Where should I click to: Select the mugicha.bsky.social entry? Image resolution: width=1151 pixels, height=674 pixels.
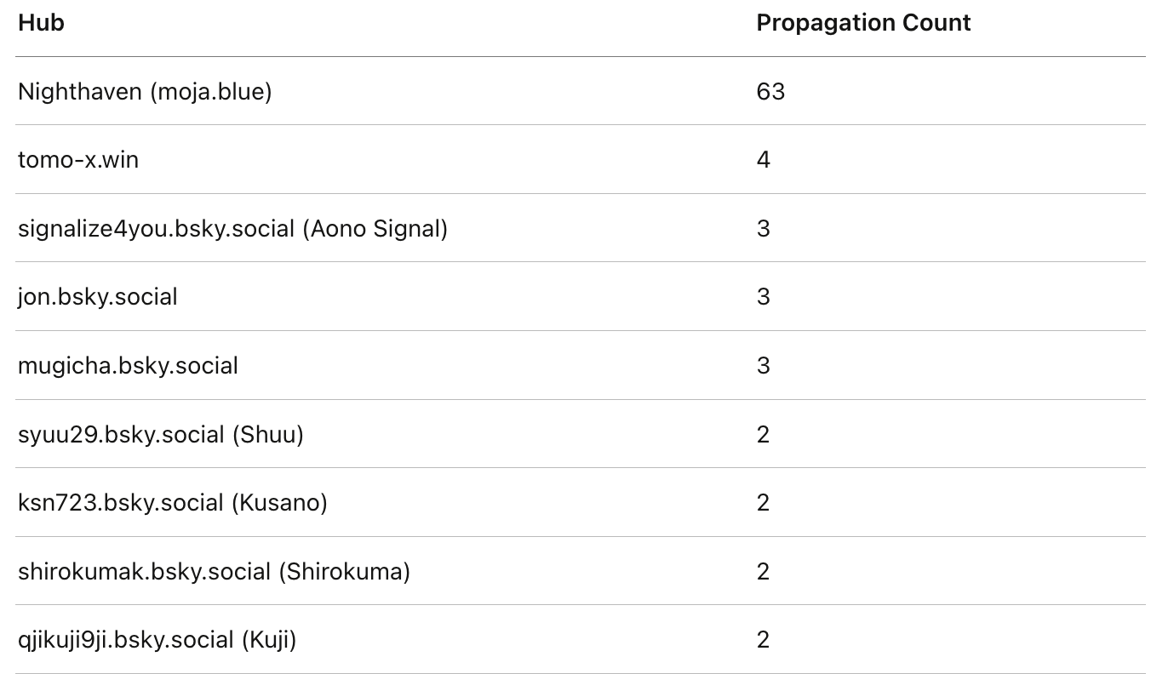click(x=128, y=365)
